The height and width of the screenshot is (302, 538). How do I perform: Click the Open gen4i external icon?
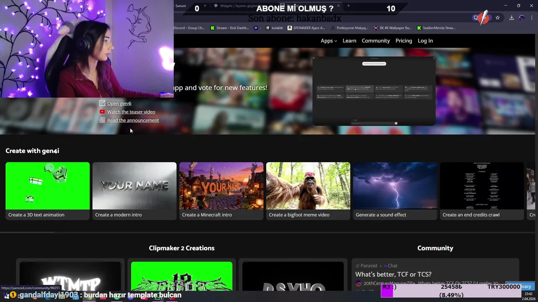102,104
